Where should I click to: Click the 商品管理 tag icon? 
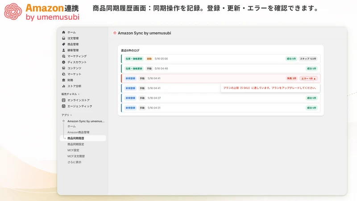tap(63, 44)
